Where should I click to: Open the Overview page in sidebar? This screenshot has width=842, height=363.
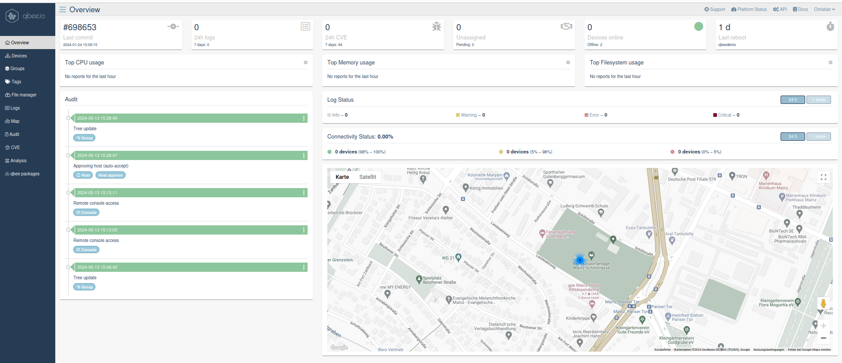pyautogui.click(x=28, y=43)
